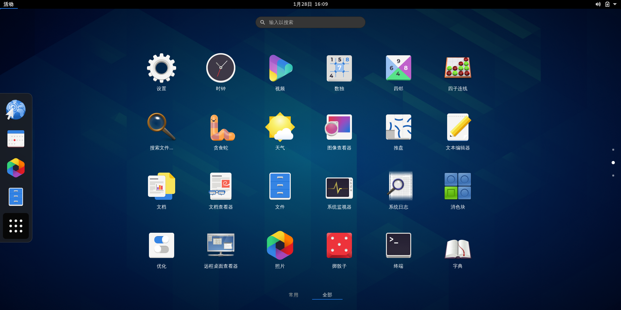The width and height of the screenshot is (621, 310).
Task: Open the 设置 (Settings) app
Action: [x=162, y=72]
